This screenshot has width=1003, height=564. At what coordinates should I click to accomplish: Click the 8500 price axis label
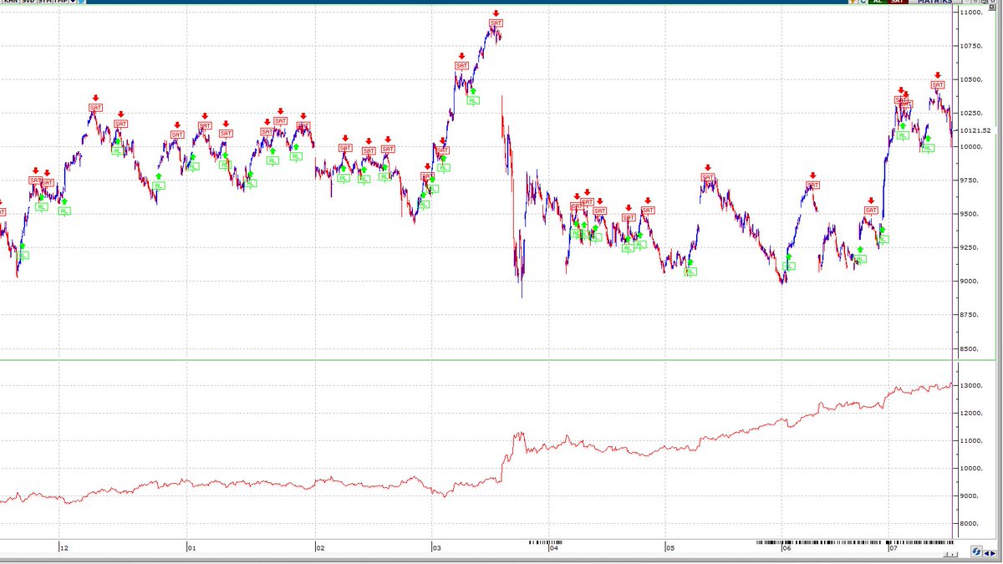coord(970,349)
